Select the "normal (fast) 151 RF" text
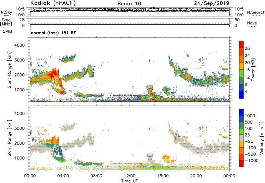The image size is (265, 183). [x=53, y=33]
